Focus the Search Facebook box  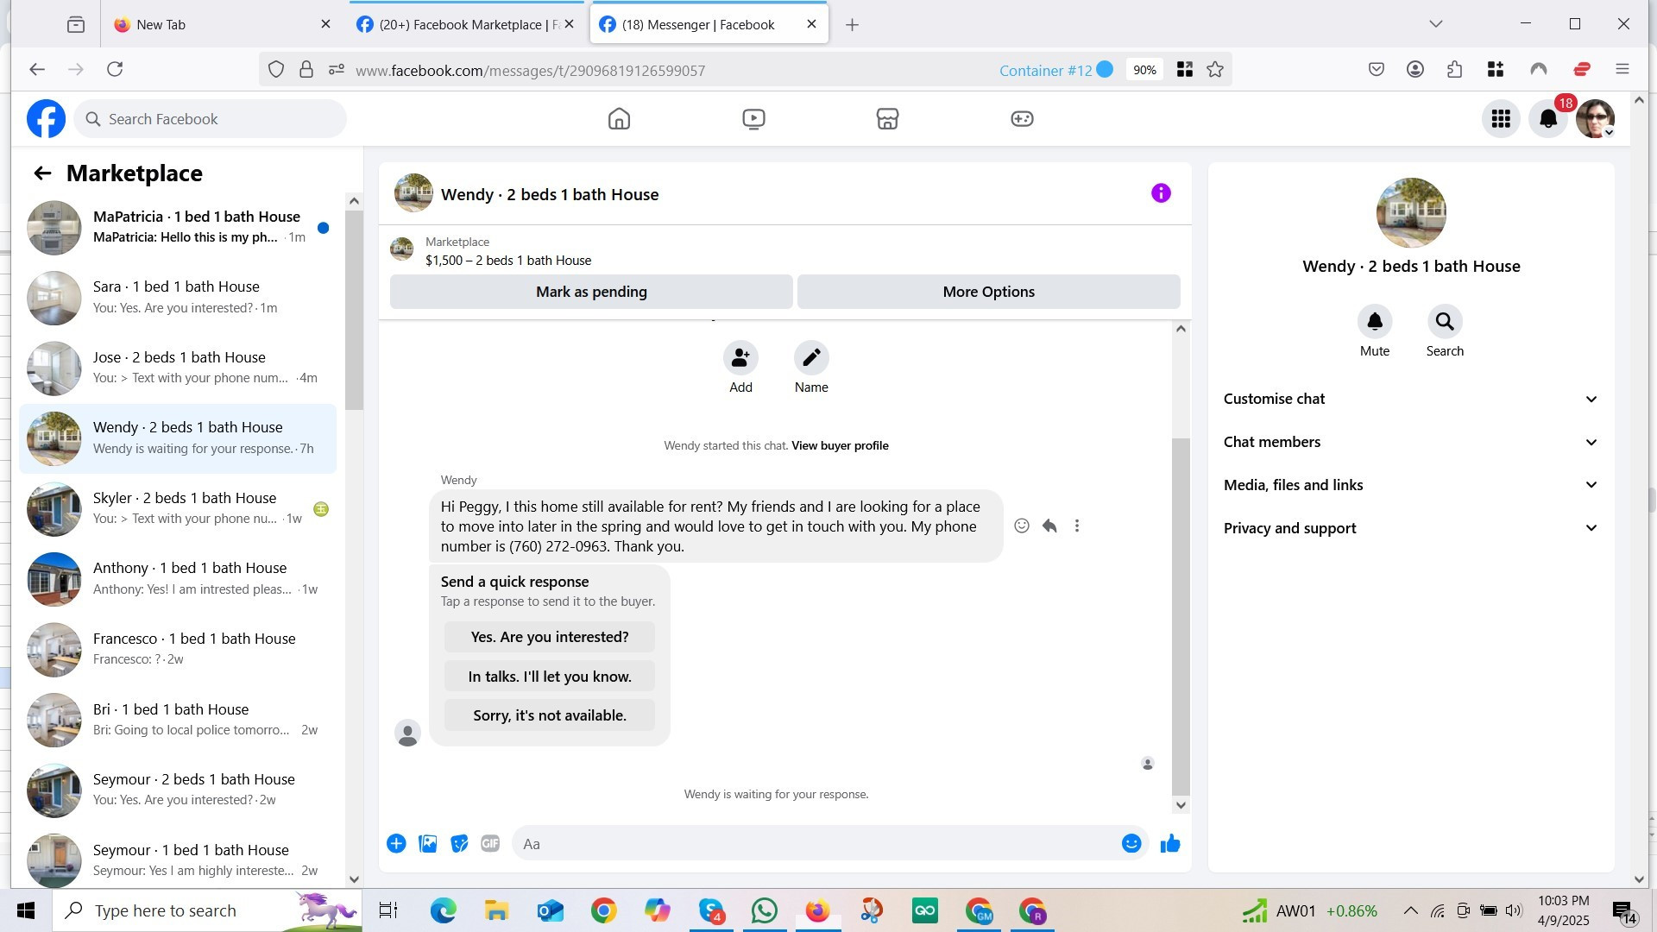coord(211,119)
